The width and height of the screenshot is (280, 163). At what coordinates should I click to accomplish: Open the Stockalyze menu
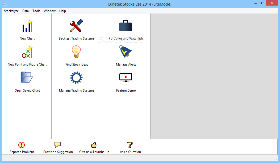click(x=11, y=11)
